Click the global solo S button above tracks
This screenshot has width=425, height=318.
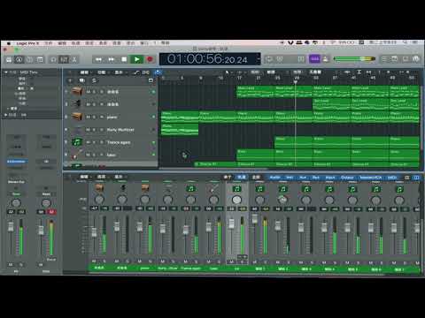click(x=94, y=80)
